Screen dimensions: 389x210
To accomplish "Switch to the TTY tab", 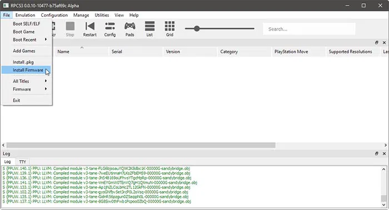I will click(23, 162).
